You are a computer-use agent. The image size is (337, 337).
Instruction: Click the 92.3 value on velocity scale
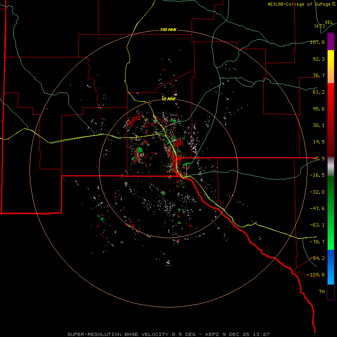(x=319, y=59)
